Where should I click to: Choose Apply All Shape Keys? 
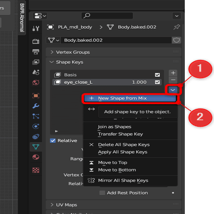(130, 152)
